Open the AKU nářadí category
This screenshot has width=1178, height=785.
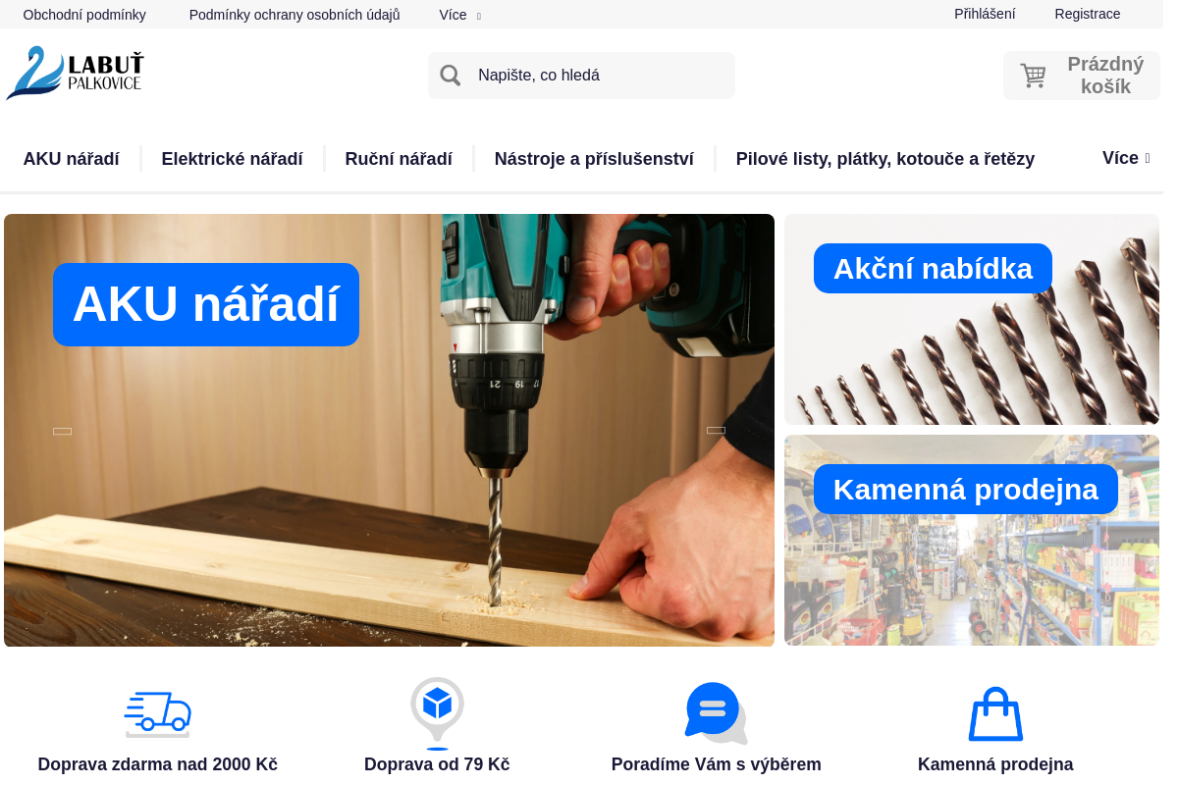(72, 159)
